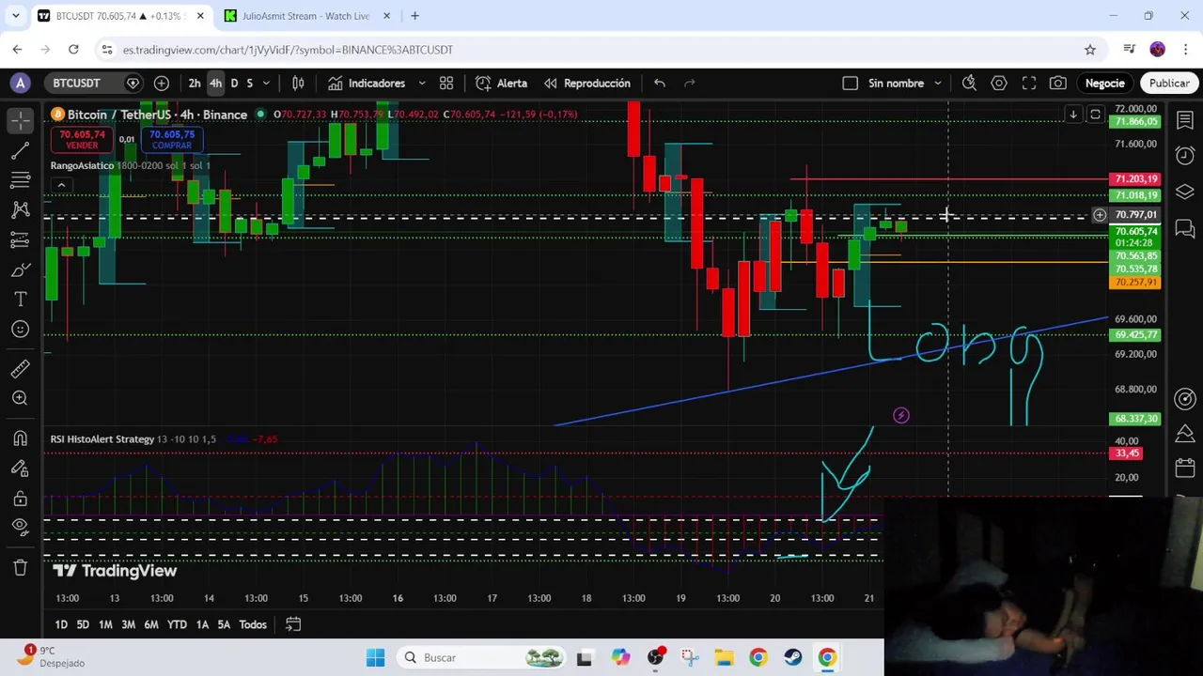This screenshot has height=676, width=1203.
Task: Open the Indicadores menu
Action: click(x=367, y=84)
